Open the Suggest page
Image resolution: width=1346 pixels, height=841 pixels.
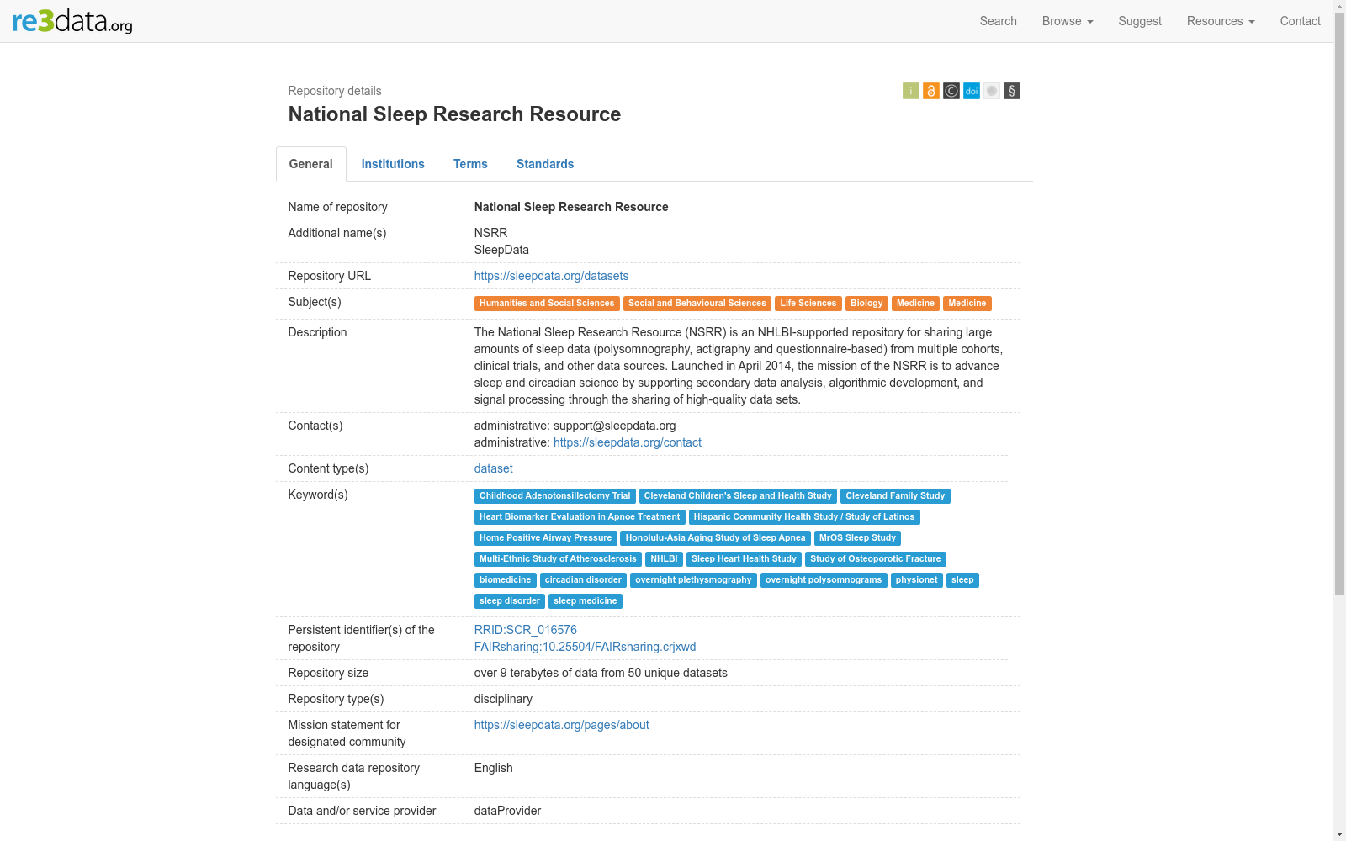pos(1140,21)
